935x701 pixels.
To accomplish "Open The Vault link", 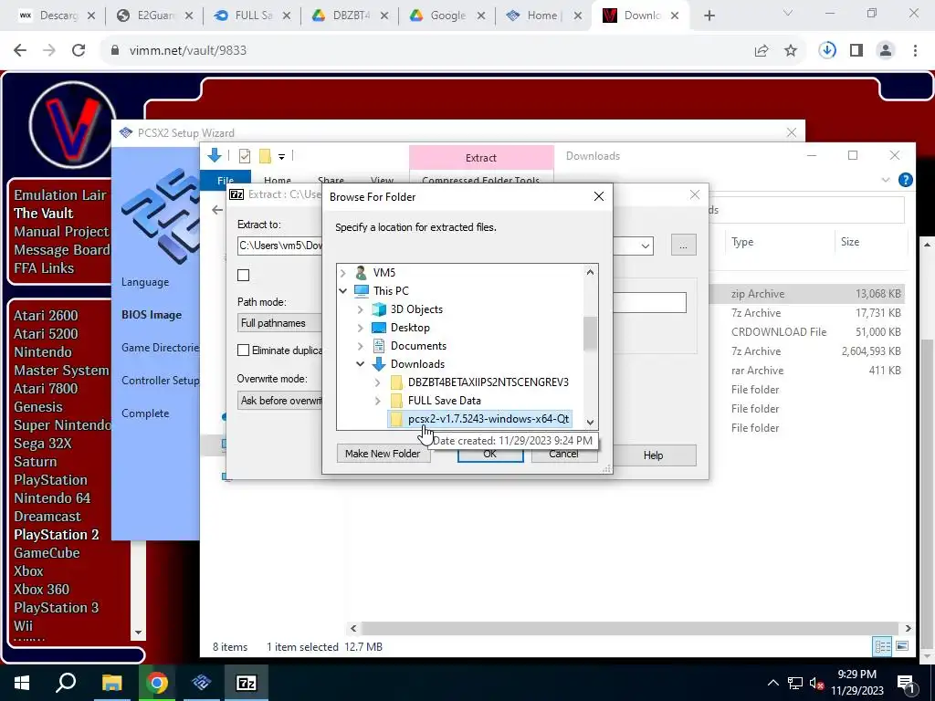I will [44, 213].
